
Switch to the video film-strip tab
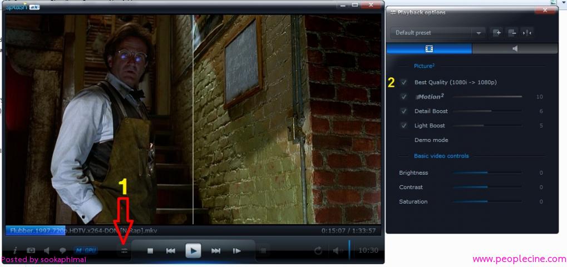pyautogui.click(x=429, y=48)
